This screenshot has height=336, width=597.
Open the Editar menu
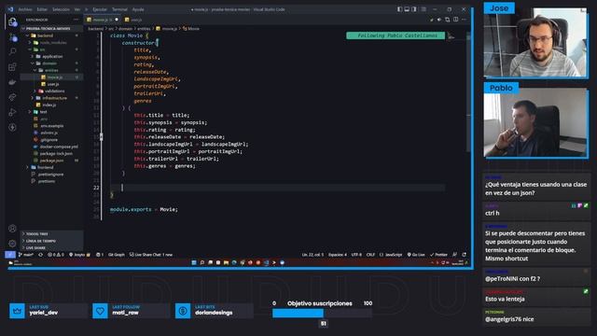tap(42, 9)
